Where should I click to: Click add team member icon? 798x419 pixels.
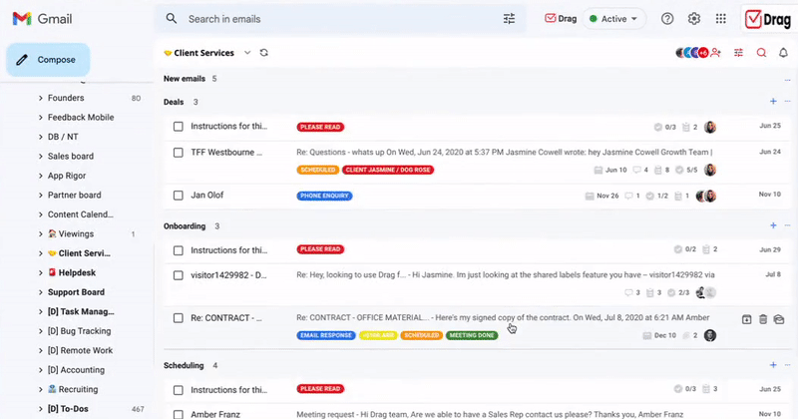(x=716, y=53)
